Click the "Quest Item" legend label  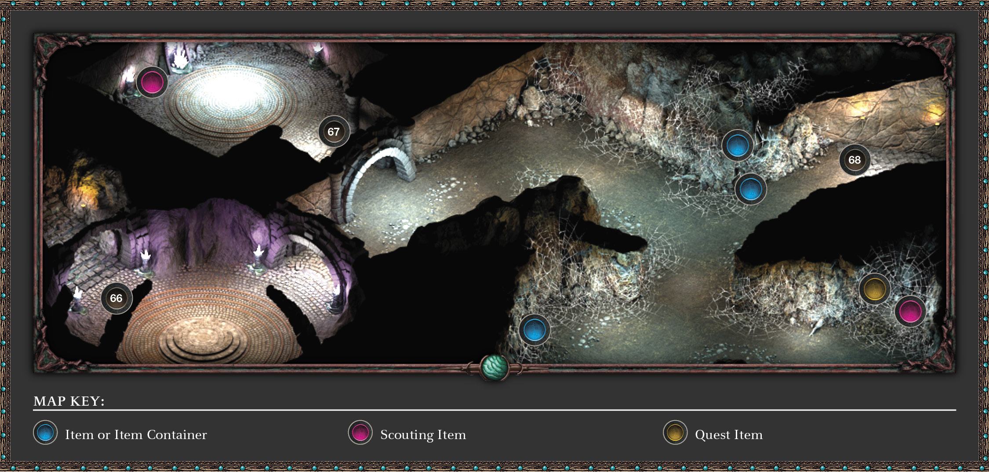[x=729, y=435]
